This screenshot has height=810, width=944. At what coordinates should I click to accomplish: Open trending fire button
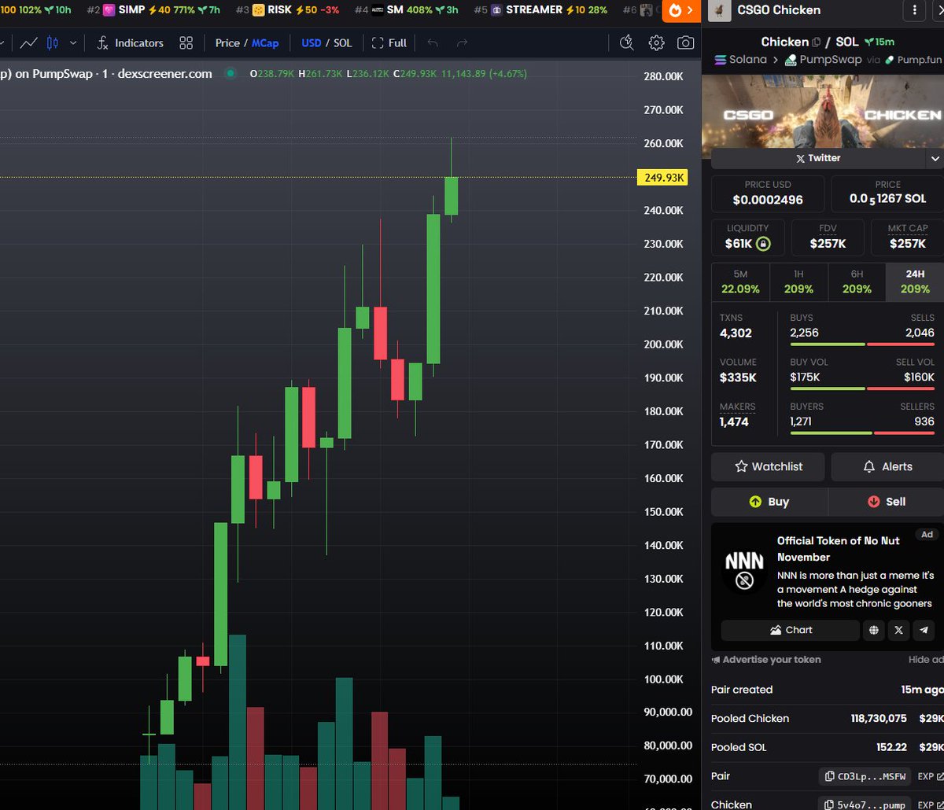click(x=680, y=10)
